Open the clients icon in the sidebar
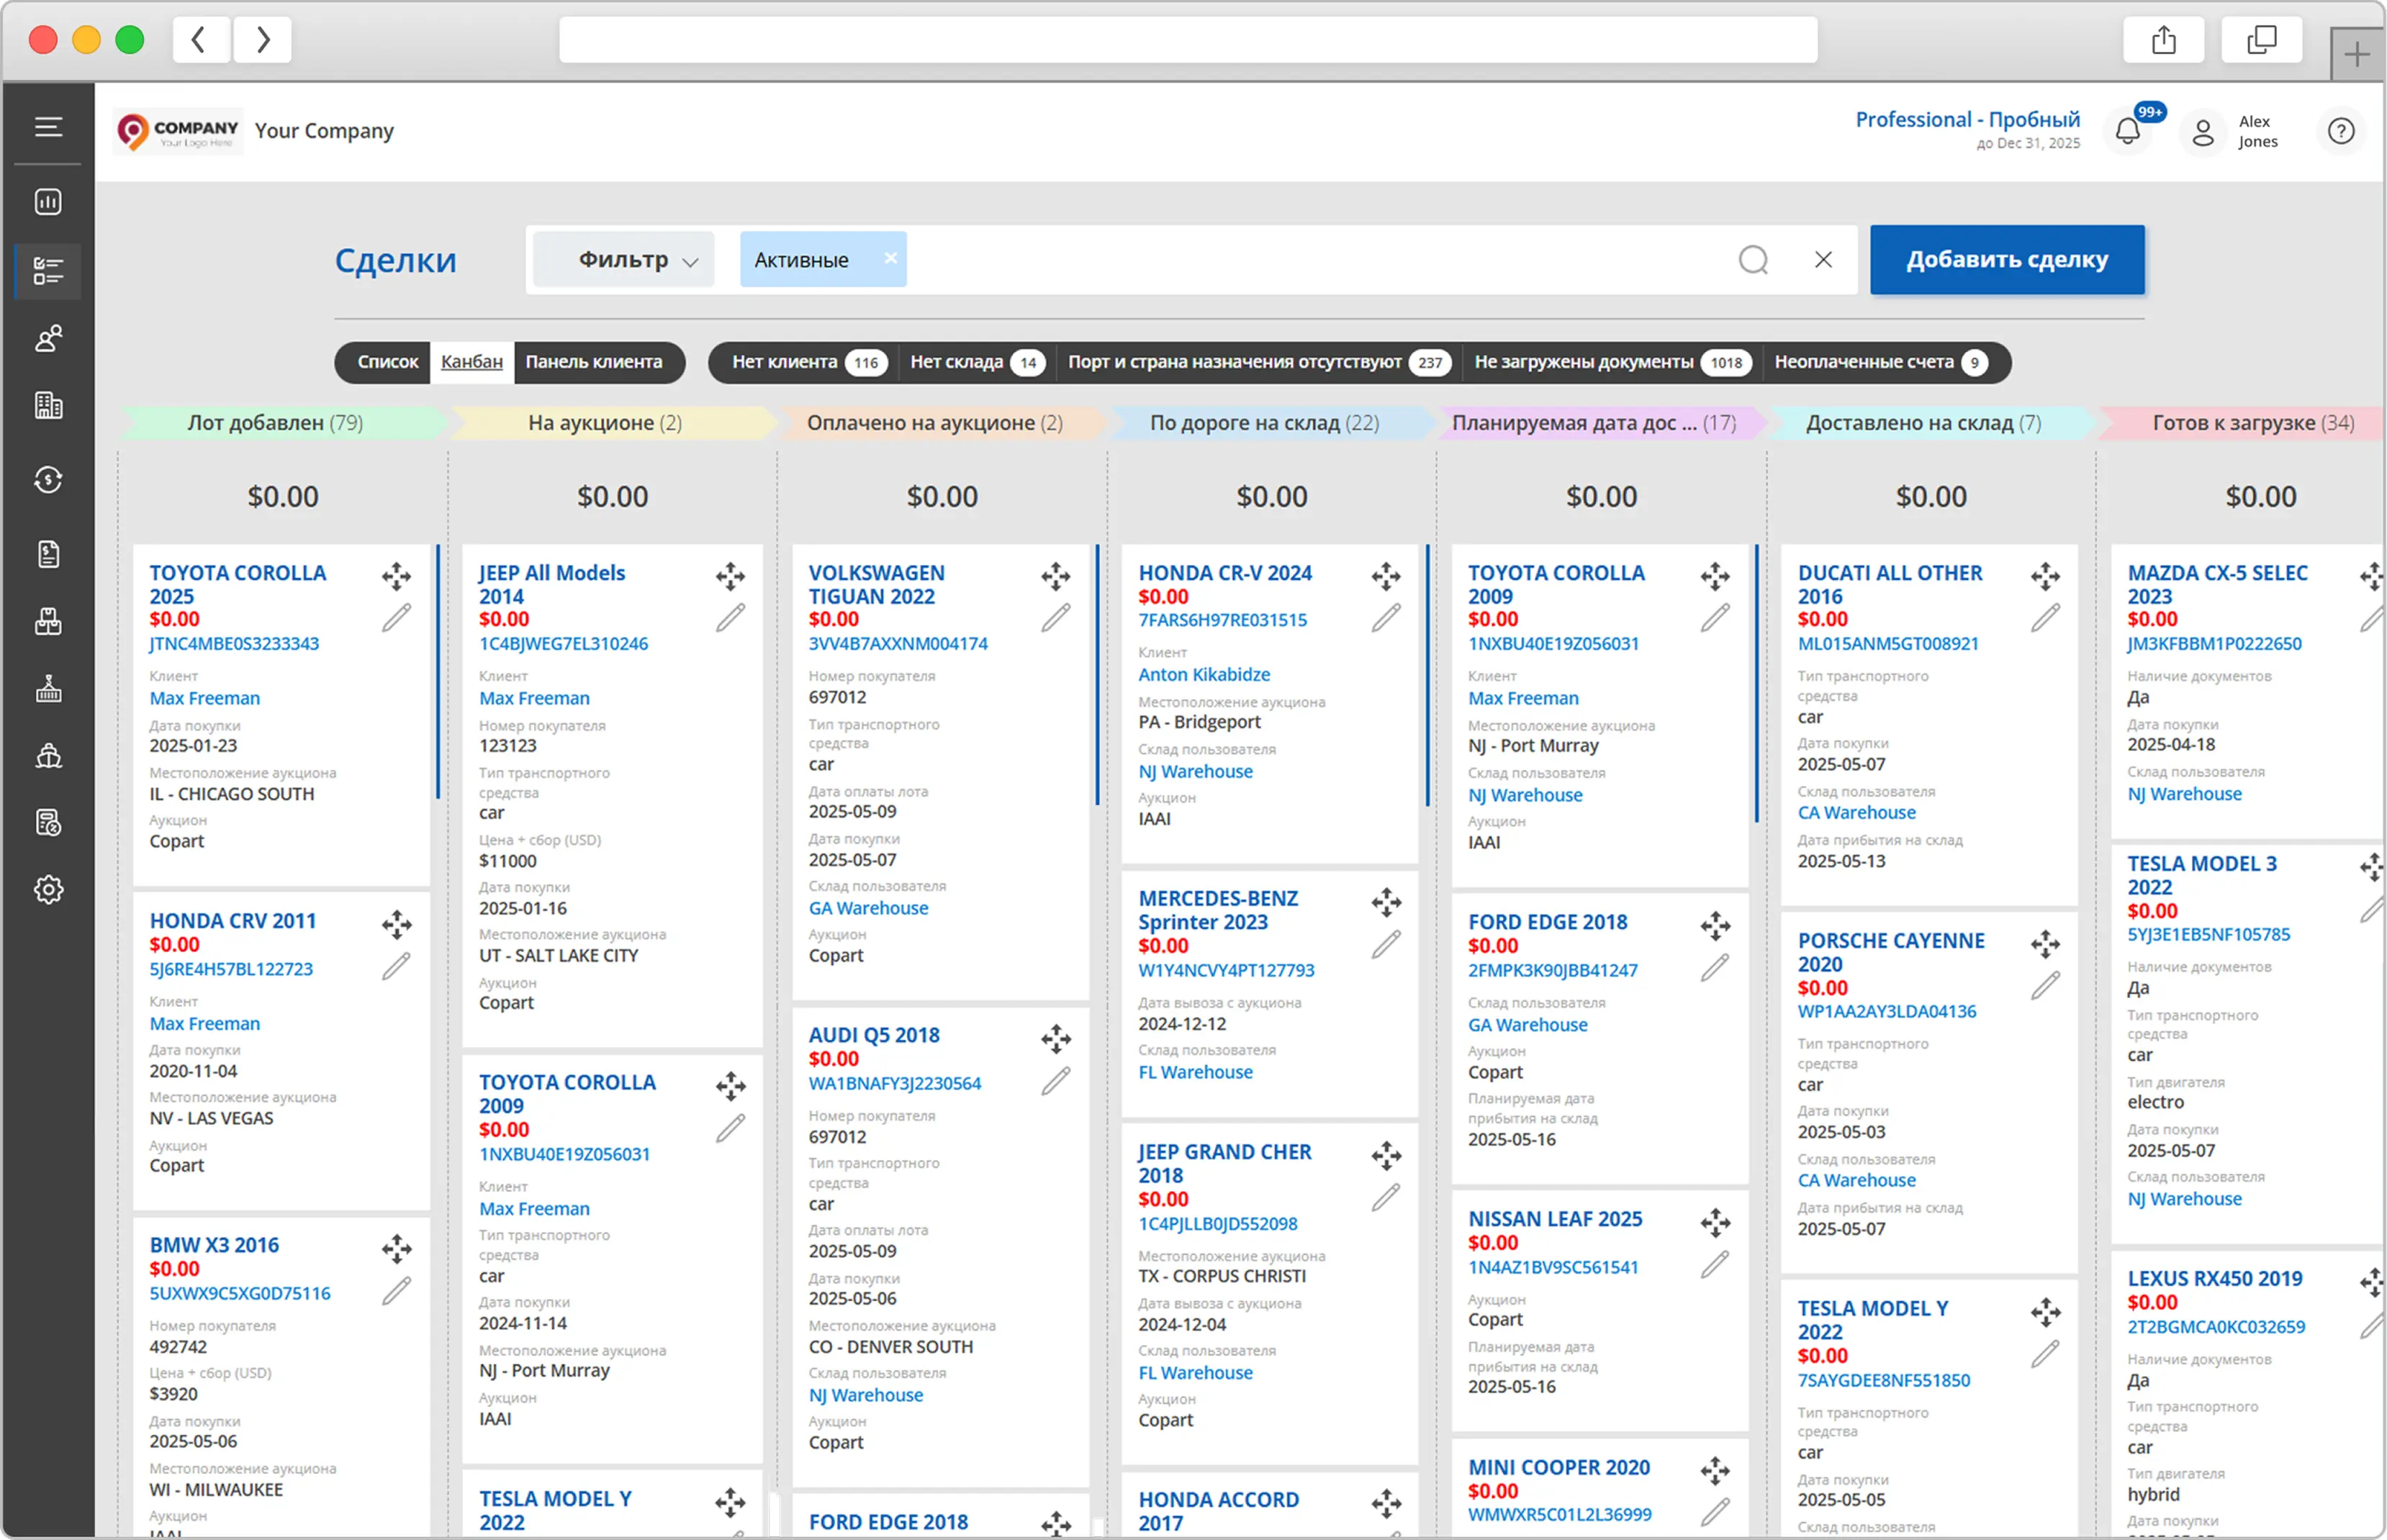This screenshot has height=1540, width=2387. (48, 338)
